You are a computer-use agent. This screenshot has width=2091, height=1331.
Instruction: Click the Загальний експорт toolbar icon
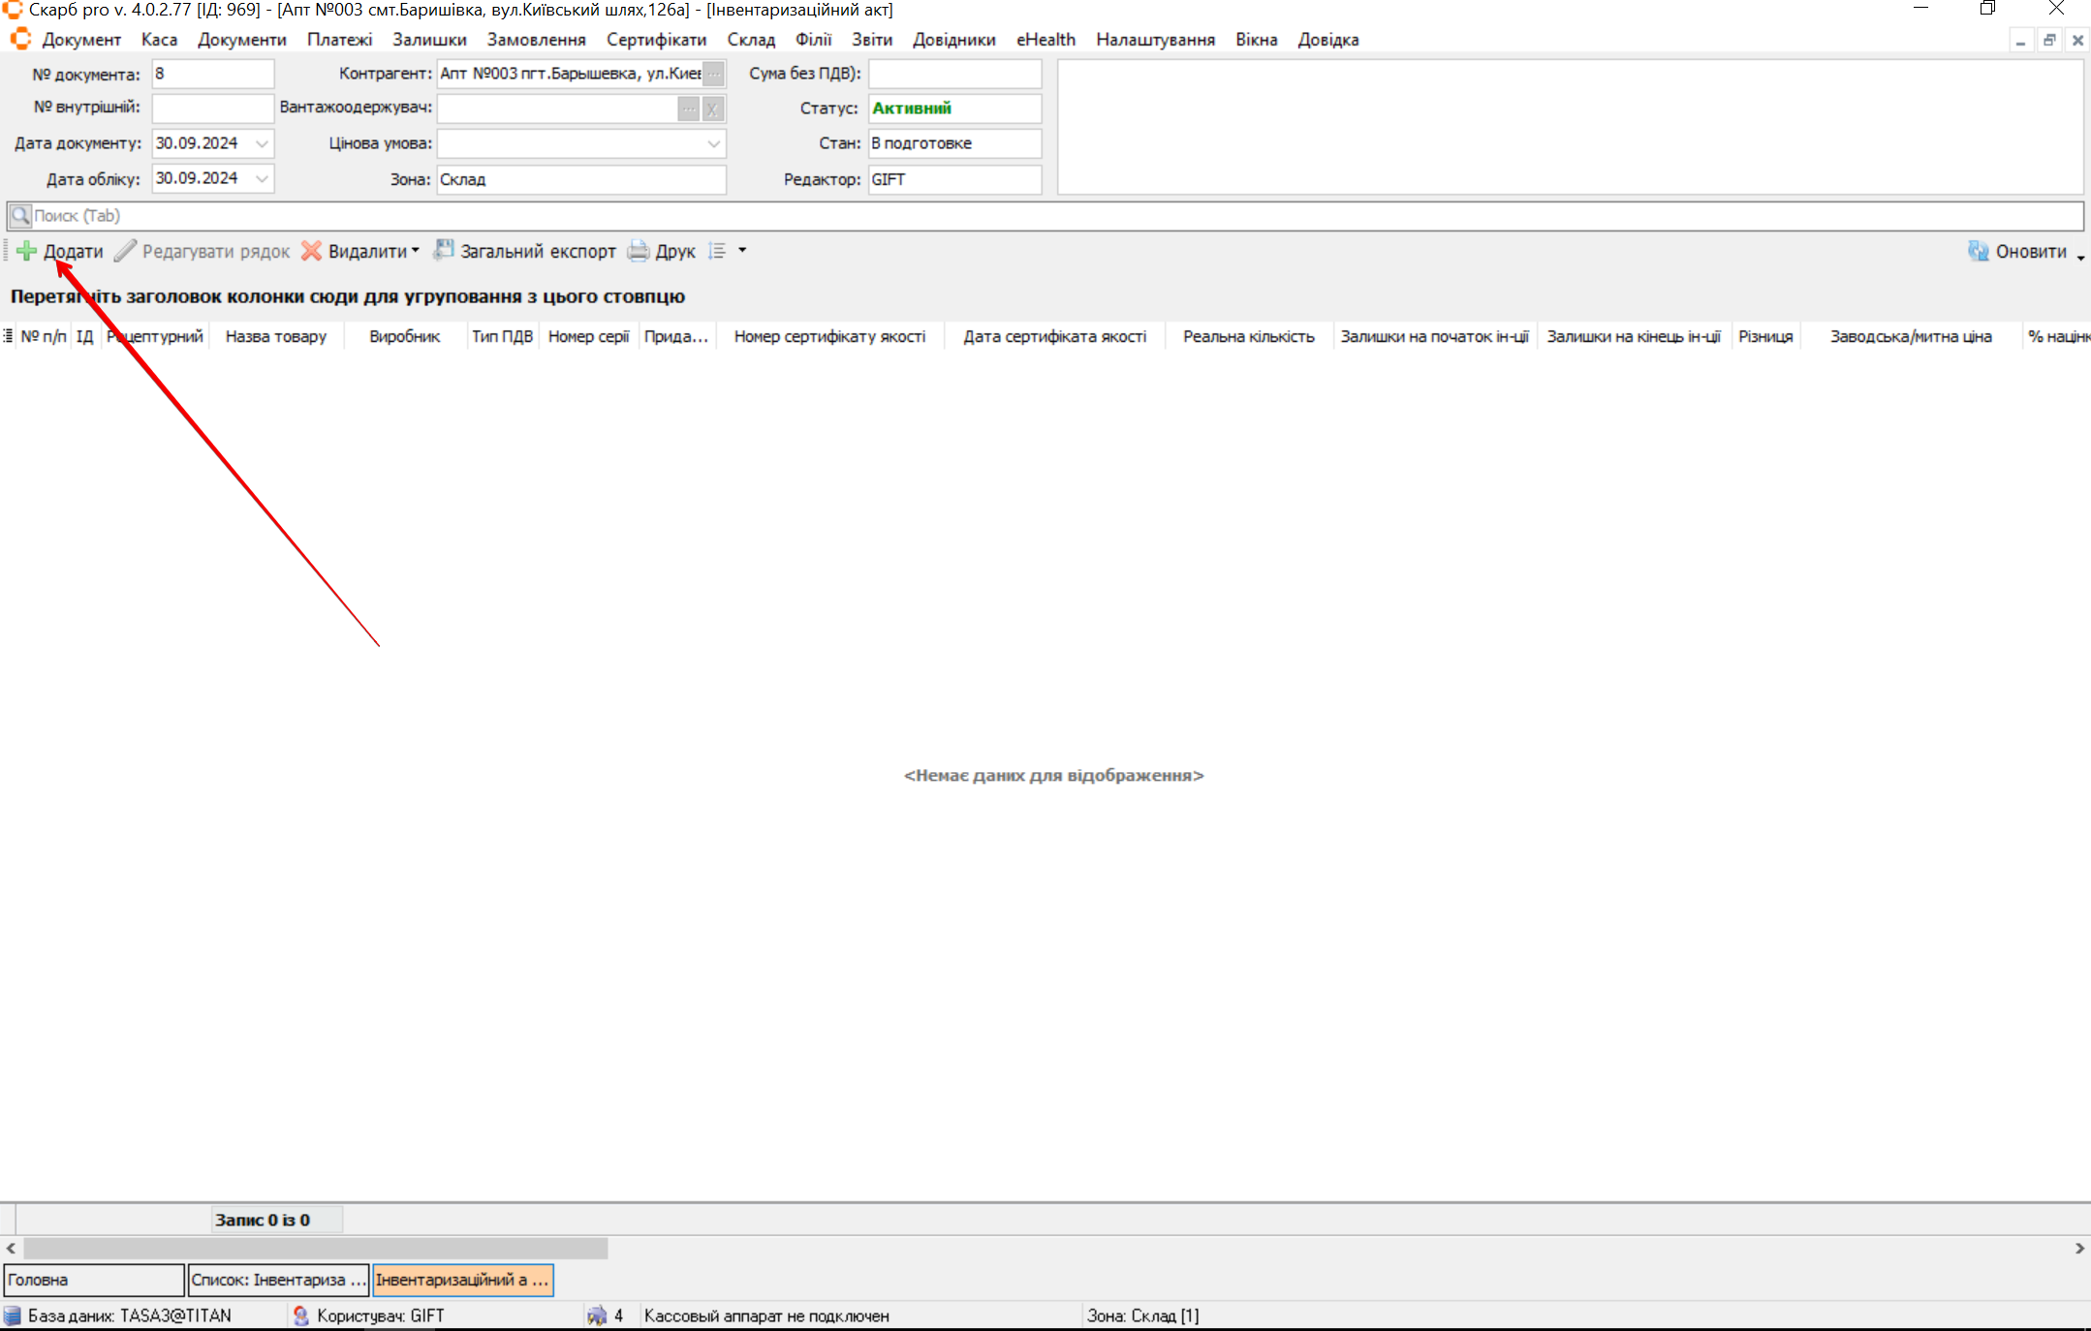click(443, 251)
